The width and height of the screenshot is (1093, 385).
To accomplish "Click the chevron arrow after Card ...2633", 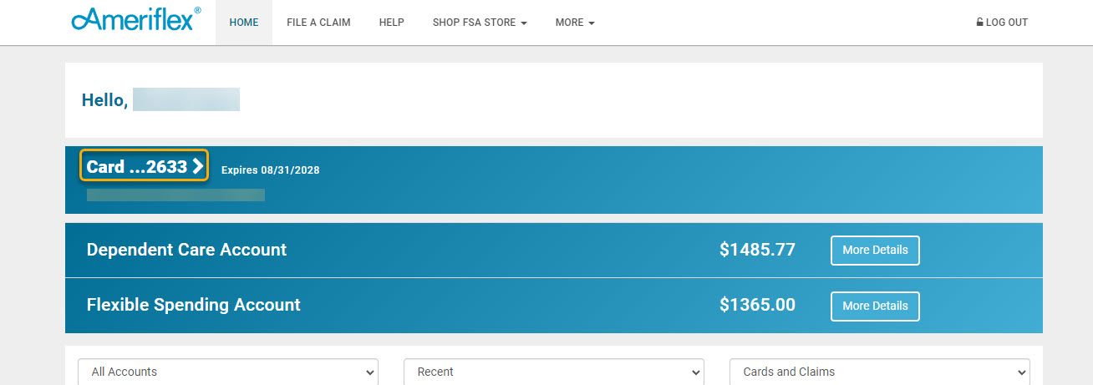I will [198, 166].
